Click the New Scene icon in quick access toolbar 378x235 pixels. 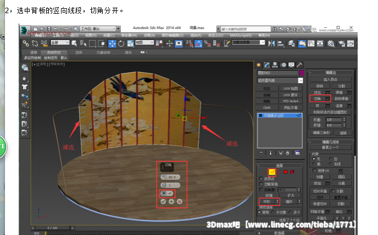point(35,28)
